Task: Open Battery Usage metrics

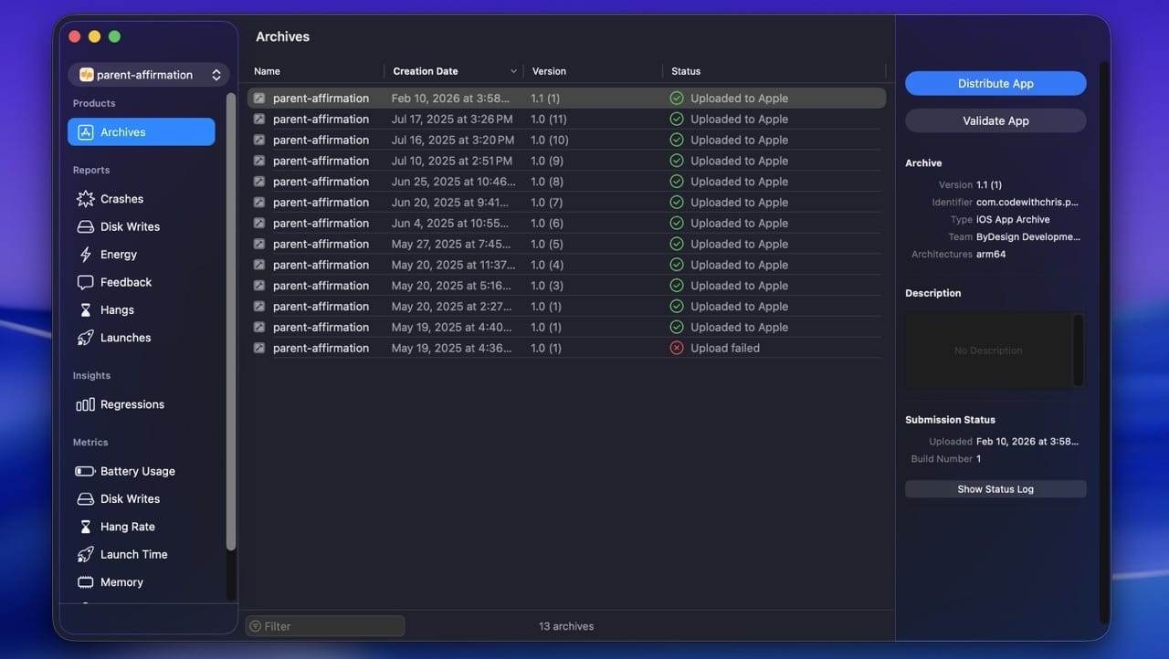Action: (142, 471)
